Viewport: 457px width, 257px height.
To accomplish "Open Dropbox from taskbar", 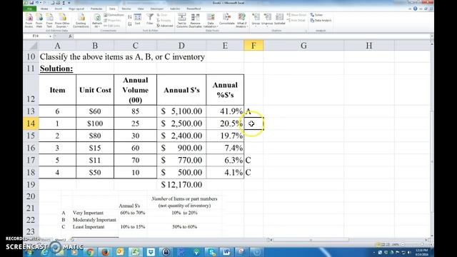I will click(151, 252).
